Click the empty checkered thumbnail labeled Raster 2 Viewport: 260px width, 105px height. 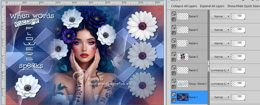pos(183,70)
